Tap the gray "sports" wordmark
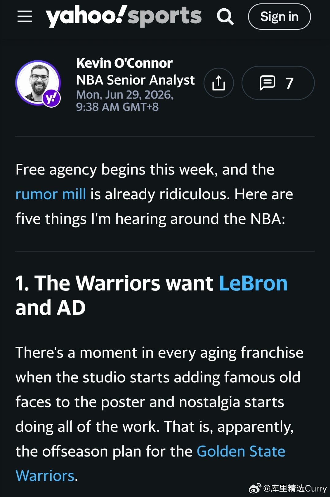 pyautogui.click(x=165, y=17)
